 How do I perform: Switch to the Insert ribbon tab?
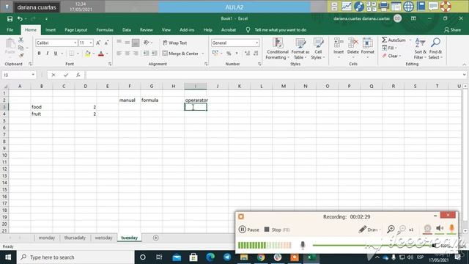click(x=51, y=30)
